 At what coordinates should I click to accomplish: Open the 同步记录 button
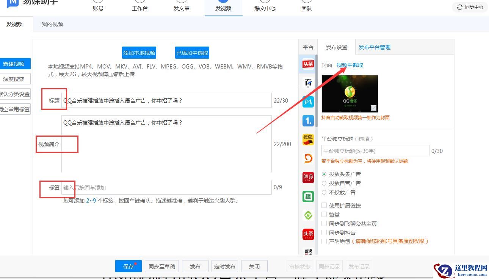click(x=329, y=266)
